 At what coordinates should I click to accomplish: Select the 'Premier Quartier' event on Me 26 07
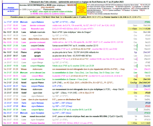[x=37, y=123]
